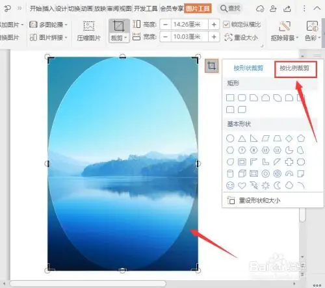Viewport: 325px width, 288px height.
Task: Click the collaborate user icon
Action: tap(273, 8)
